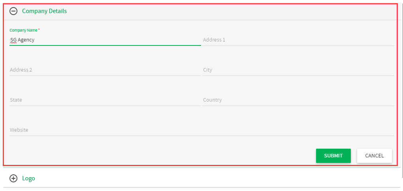The width and height of the screenshot is (403, 191).
Task: Focus the Company Name field containing SG Agency
Action: [x=105, y=40]
